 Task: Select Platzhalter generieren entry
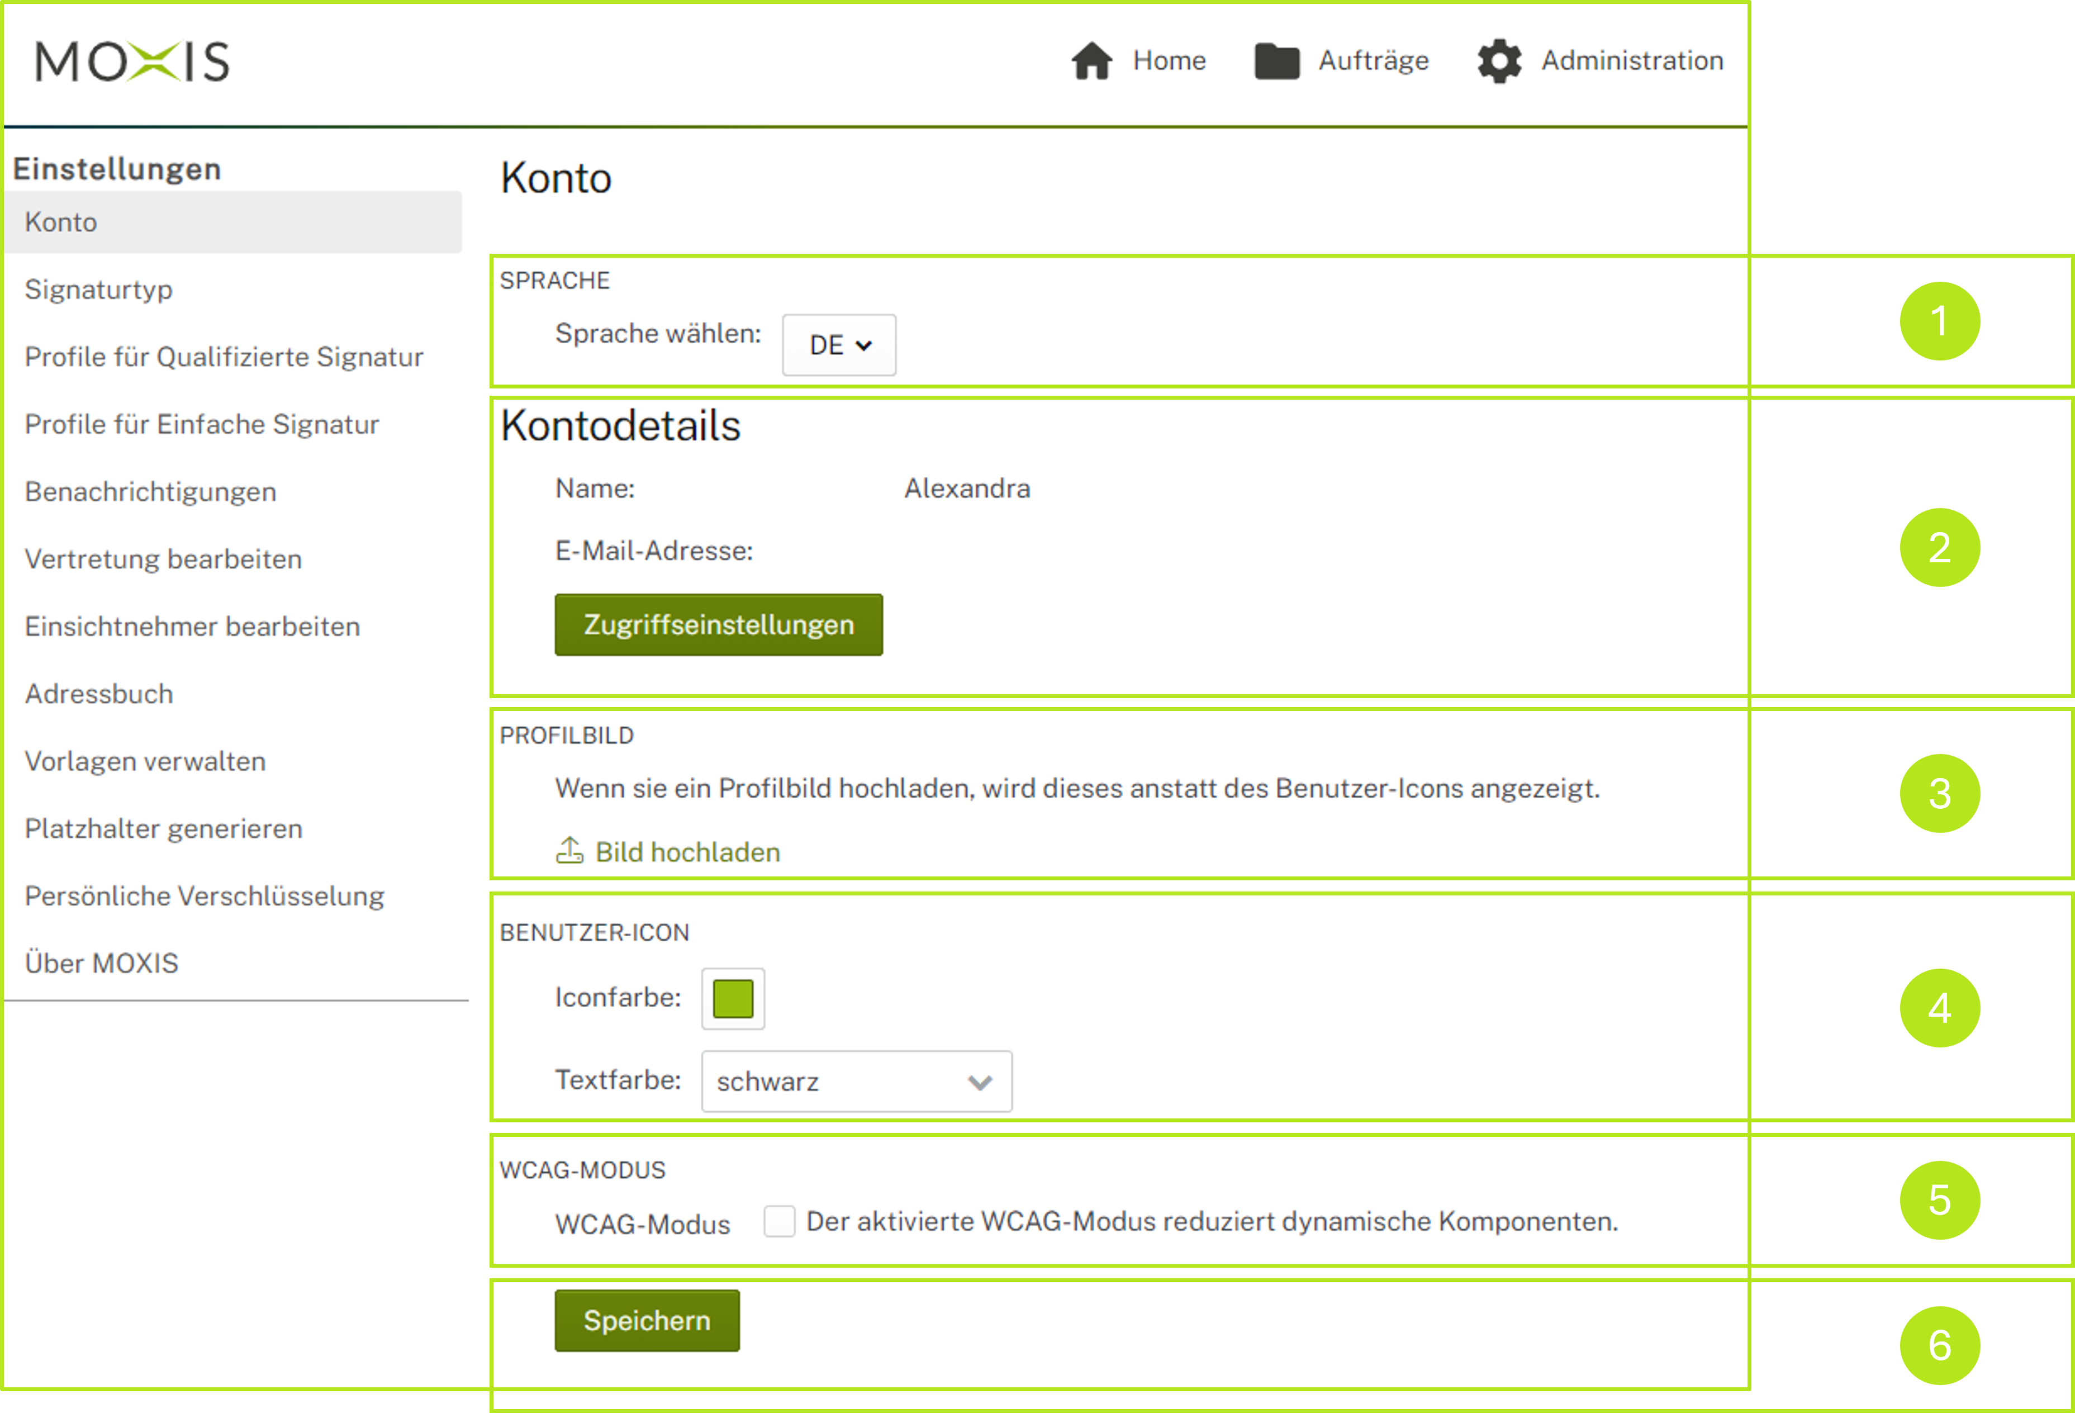point(163,829)
